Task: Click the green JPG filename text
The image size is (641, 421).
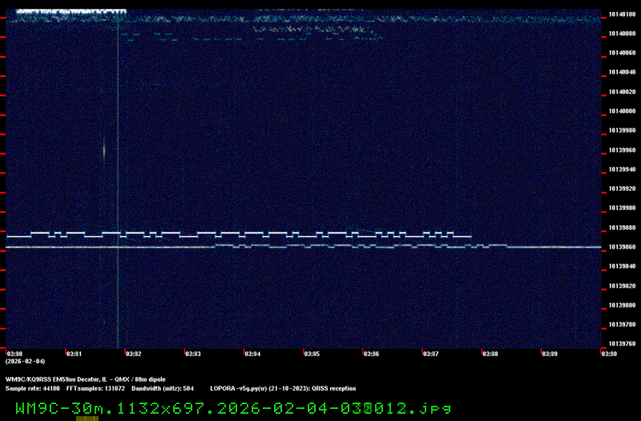Action: point(232,407)
